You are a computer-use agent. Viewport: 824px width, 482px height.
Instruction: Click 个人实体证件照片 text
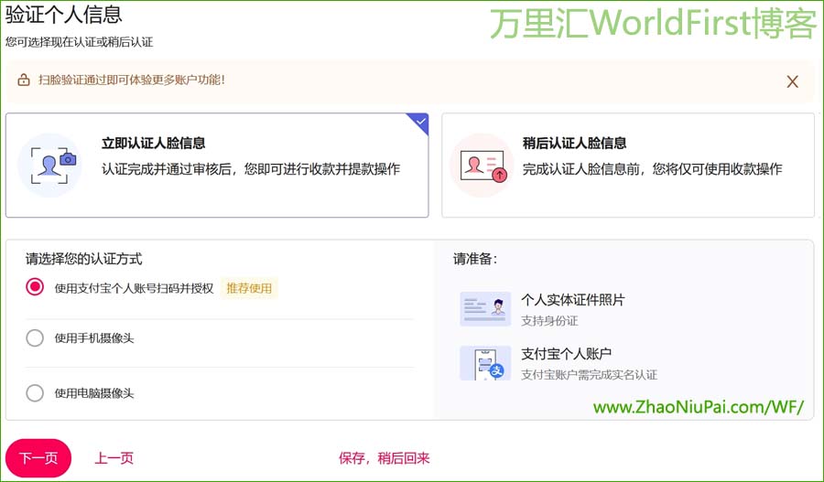click(x=573, y=300)
